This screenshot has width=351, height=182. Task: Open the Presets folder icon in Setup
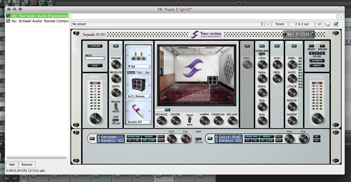pos(311,46)
